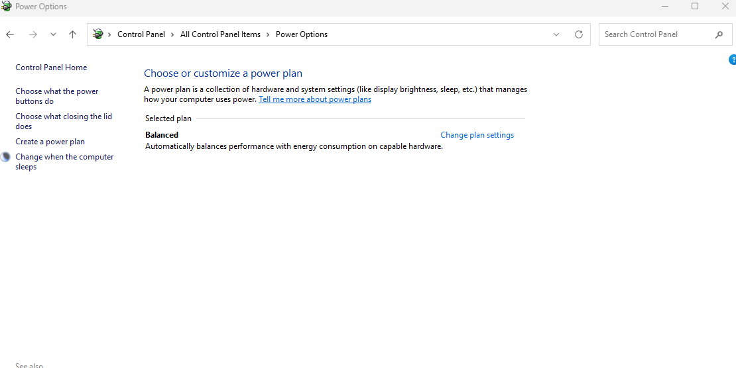This screenshot has width=736, height=368.
Task: Follow the Tell me more about power plans link
Action: coord(315,99)
